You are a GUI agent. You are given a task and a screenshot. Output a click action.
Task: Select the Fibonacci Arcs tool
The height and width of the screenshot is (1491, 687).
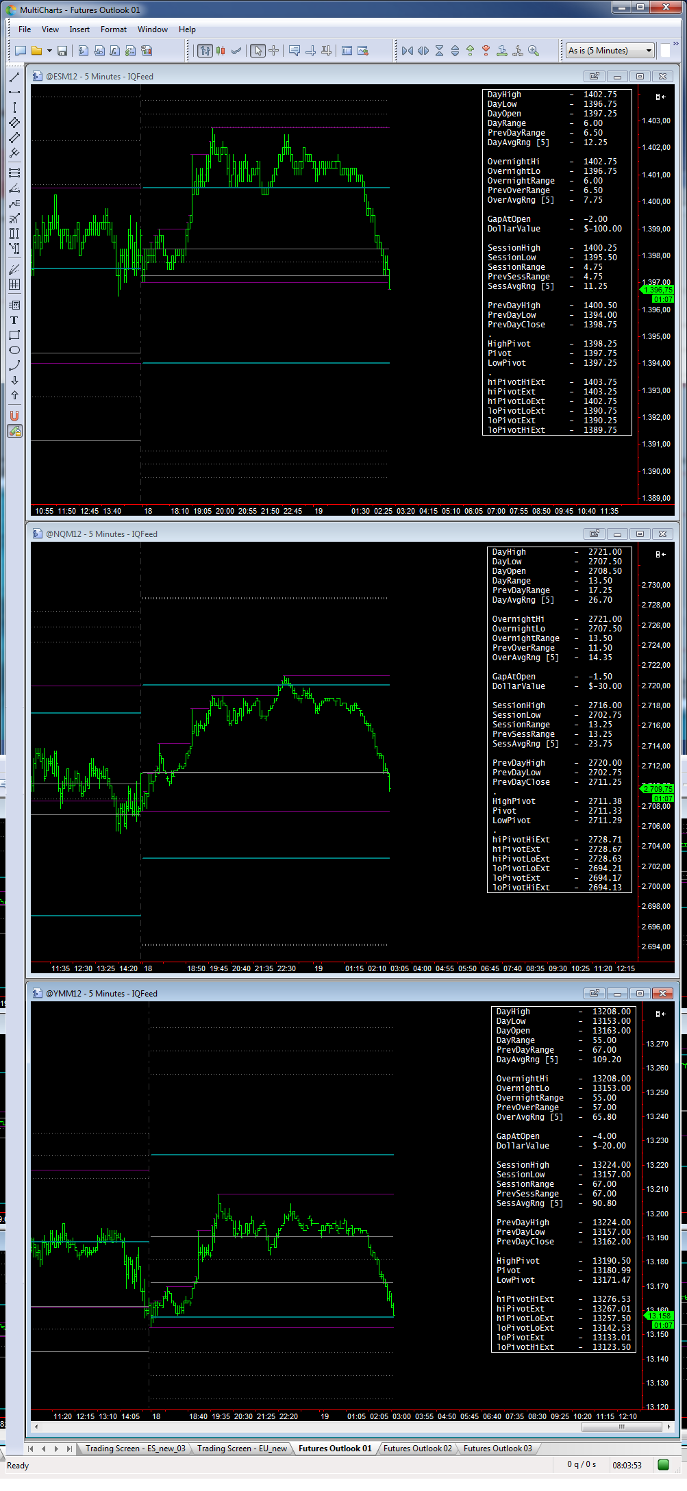pyautogui.click(x=14, y=218)
